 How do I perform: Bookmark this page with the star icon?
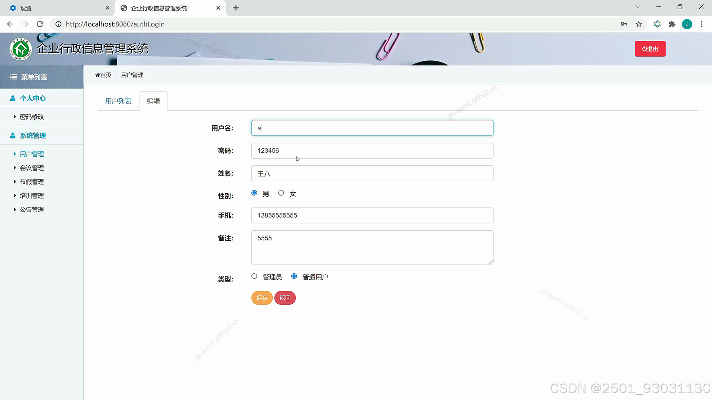coord(639,24)
